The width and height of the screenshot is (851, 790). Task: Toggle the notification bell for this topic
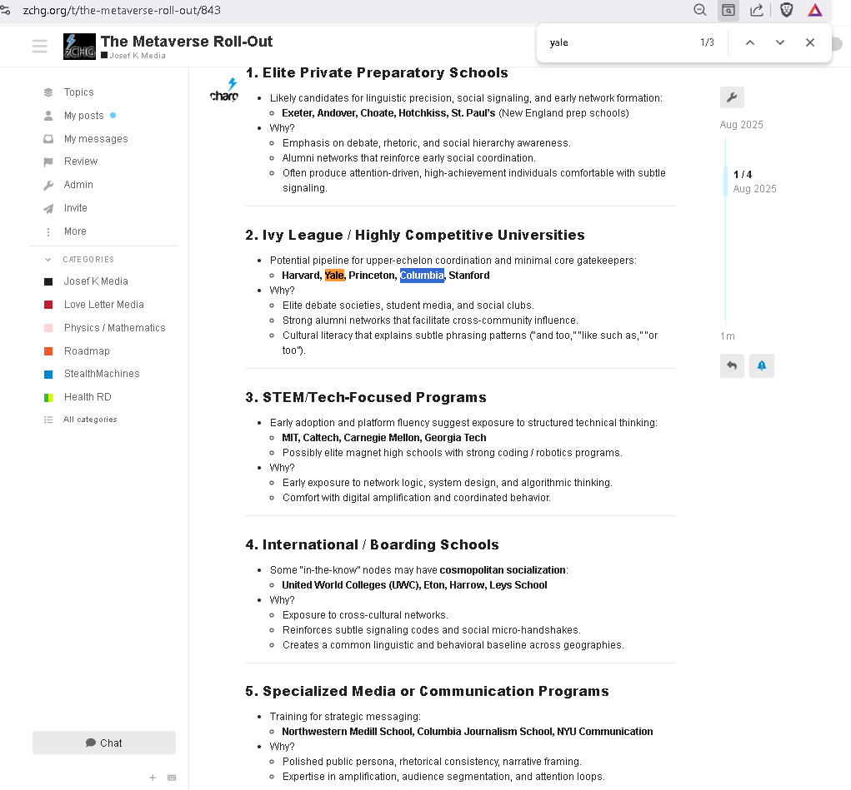click(x=761, y=365)
